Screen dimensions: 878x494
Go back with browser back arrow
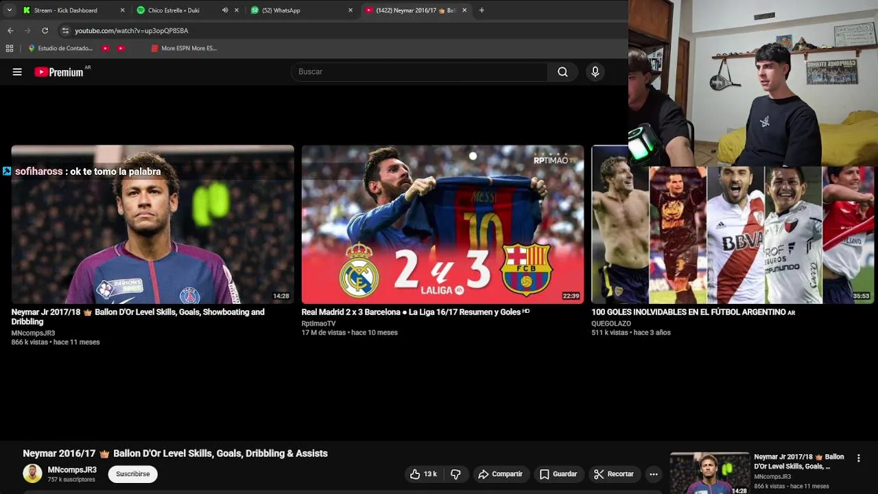10,30
